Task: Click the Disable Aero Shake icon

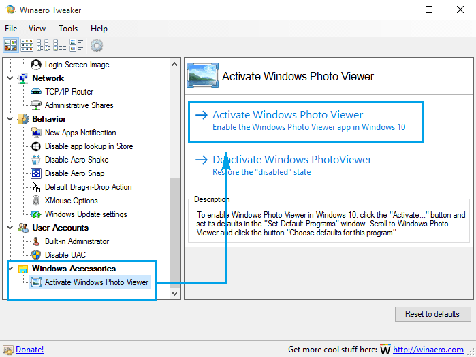Action: pos(36,160)
